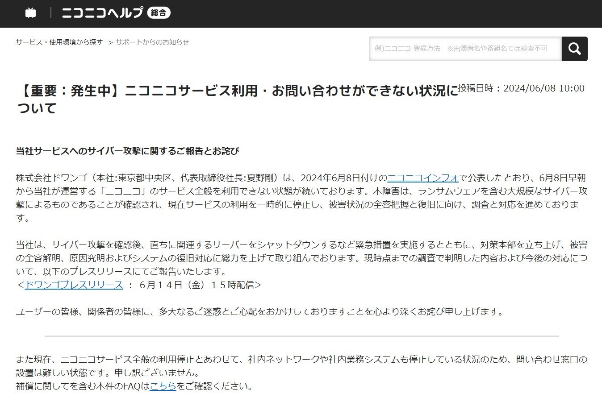Click the niconico TV icon in the header
This screenshot has width=602, height=398.
pyautogui.click(x=30, y=13)
